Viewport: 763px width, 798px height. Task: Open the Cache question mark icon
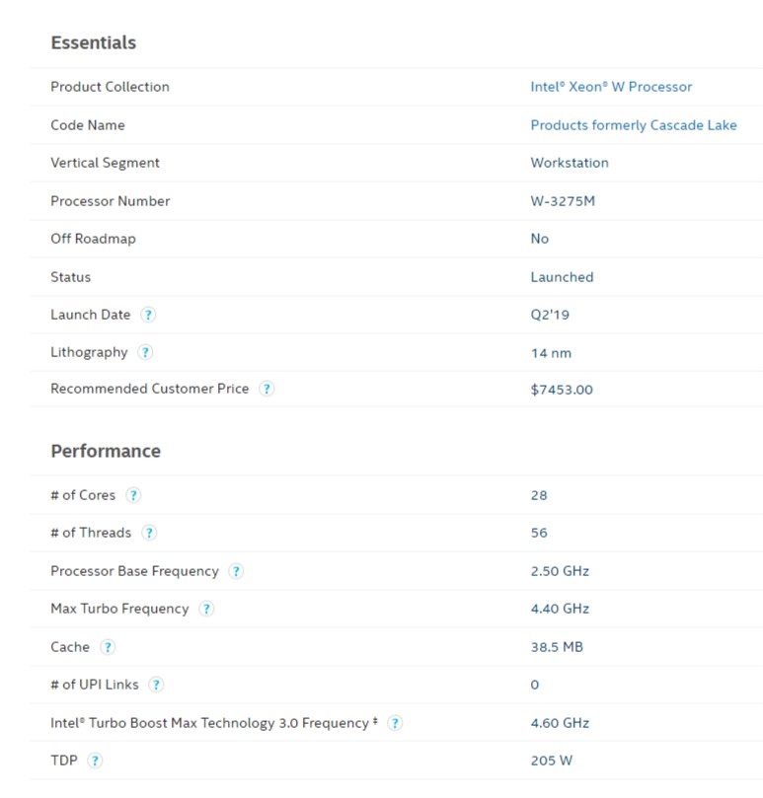(107, 647)
